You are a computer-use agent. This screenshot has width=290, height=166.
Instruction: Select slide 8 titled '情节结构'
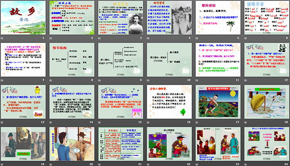coord(72,59)
